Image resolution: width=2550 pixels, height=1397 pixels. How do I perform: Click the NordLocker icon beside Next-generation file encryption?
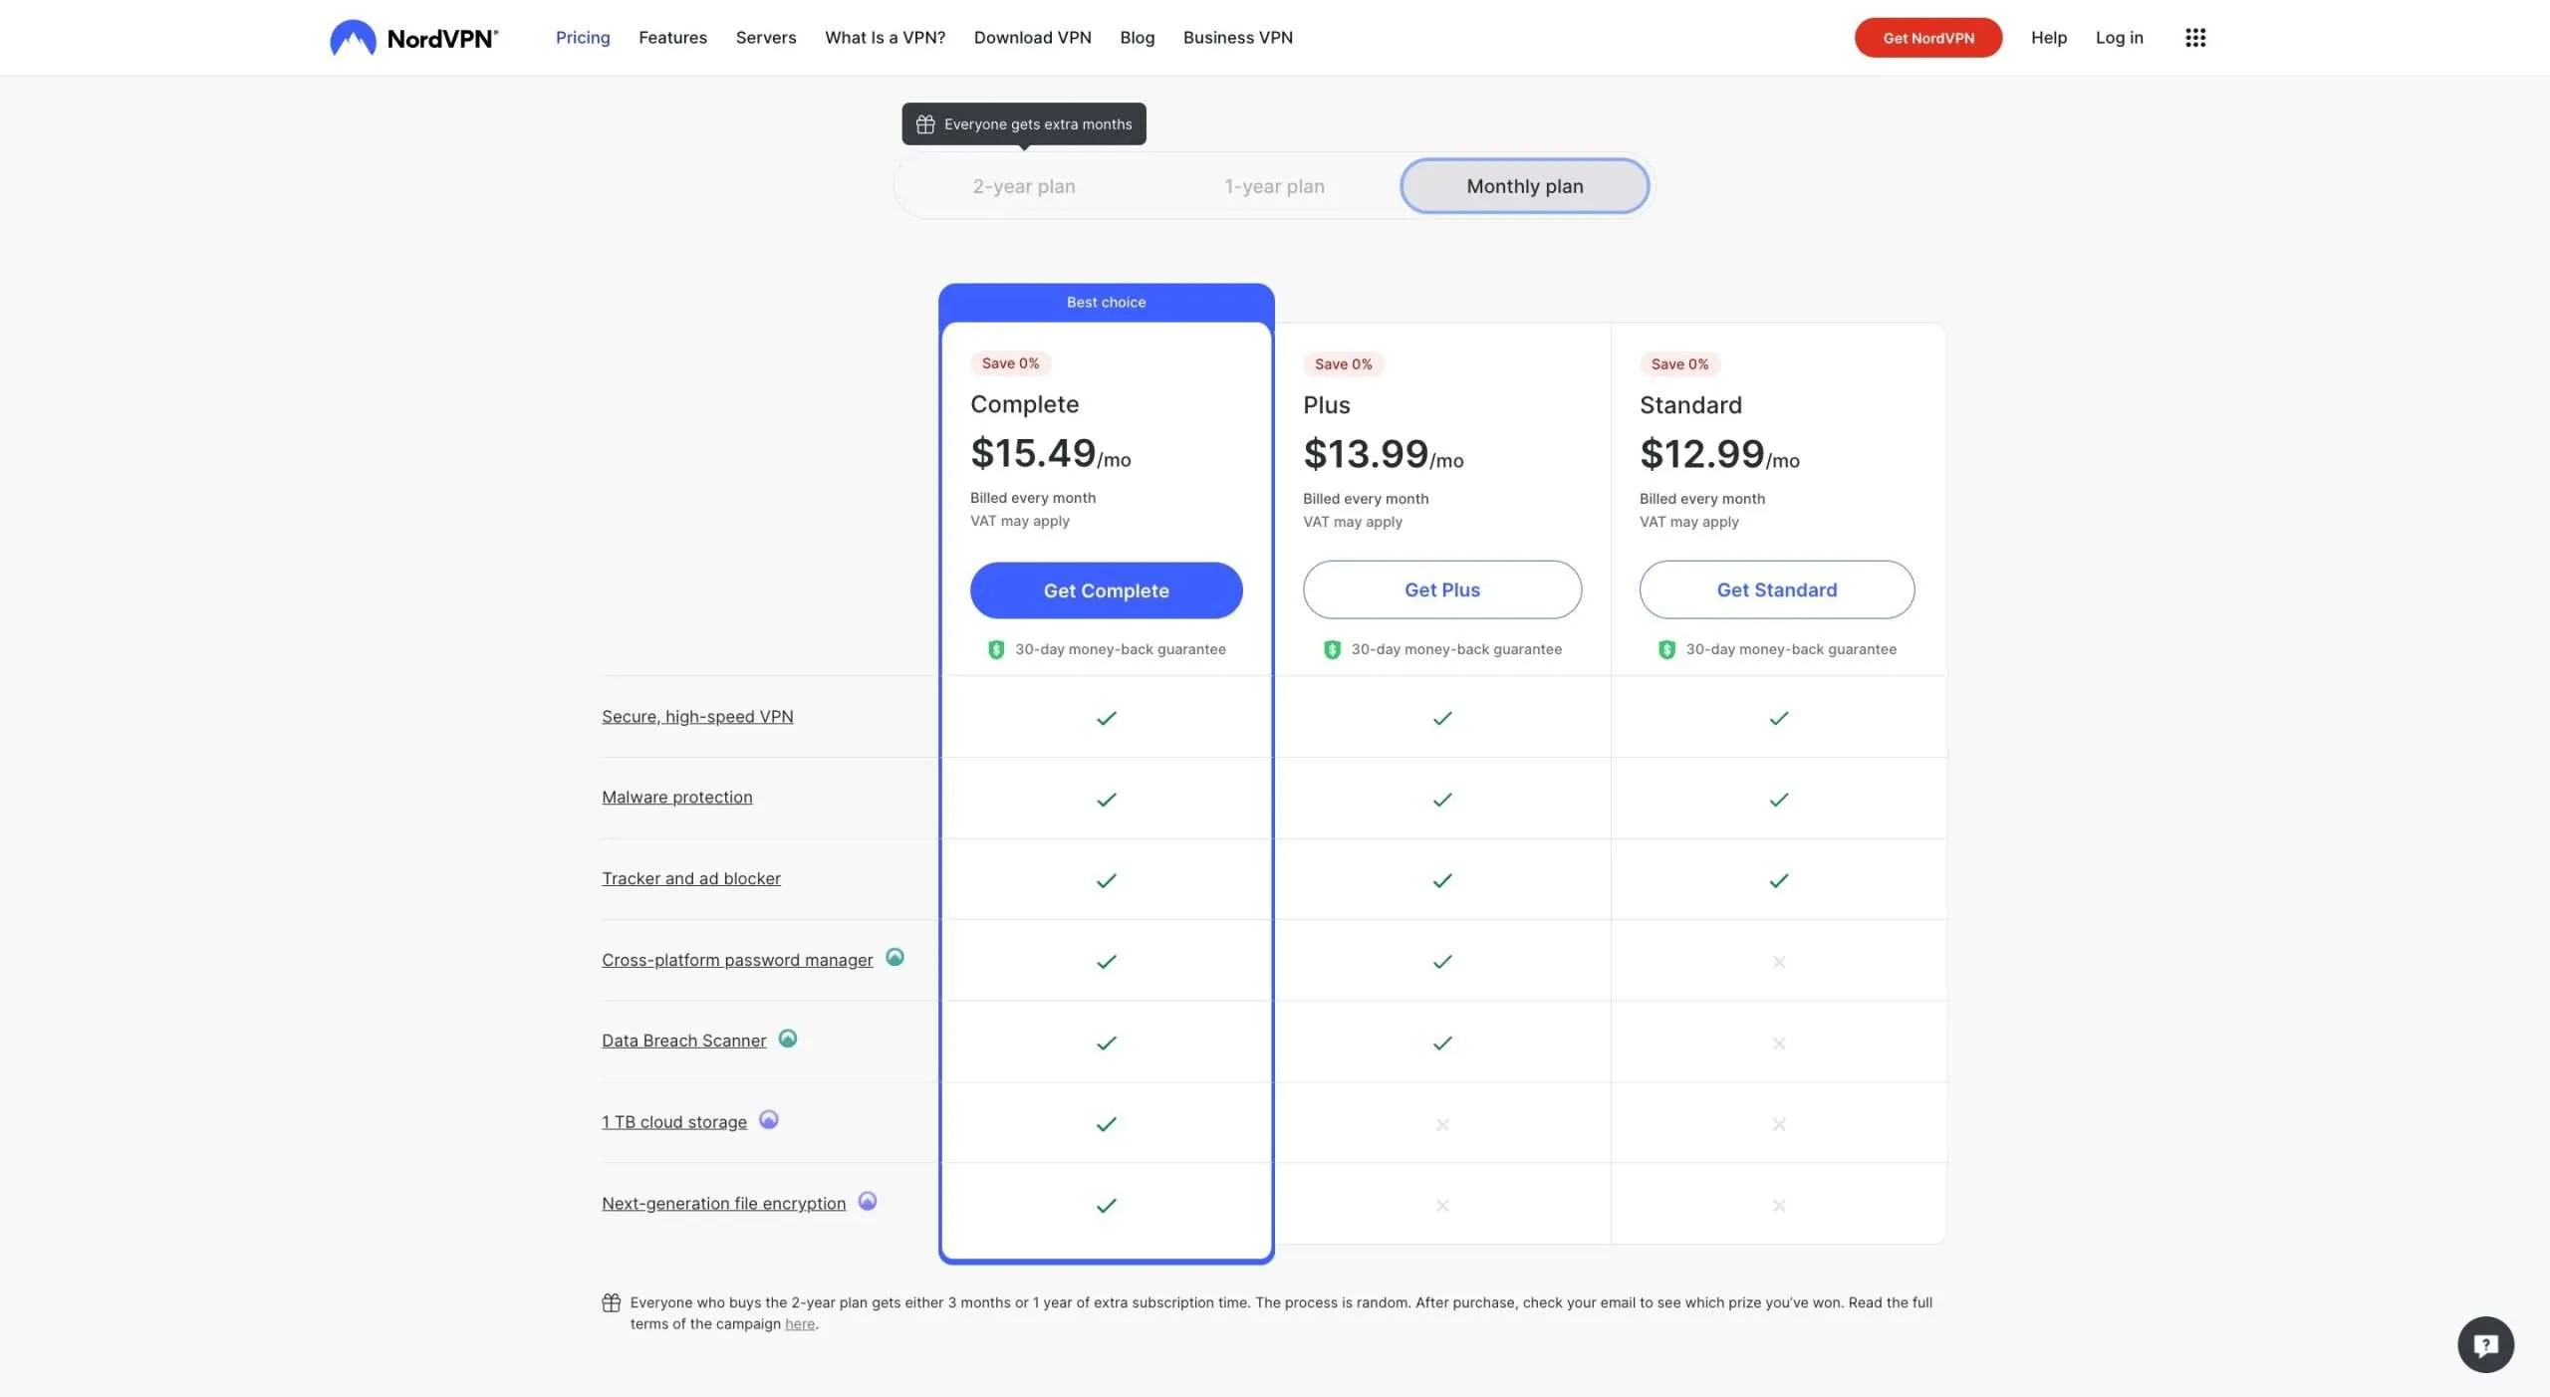coord(868,1201)
